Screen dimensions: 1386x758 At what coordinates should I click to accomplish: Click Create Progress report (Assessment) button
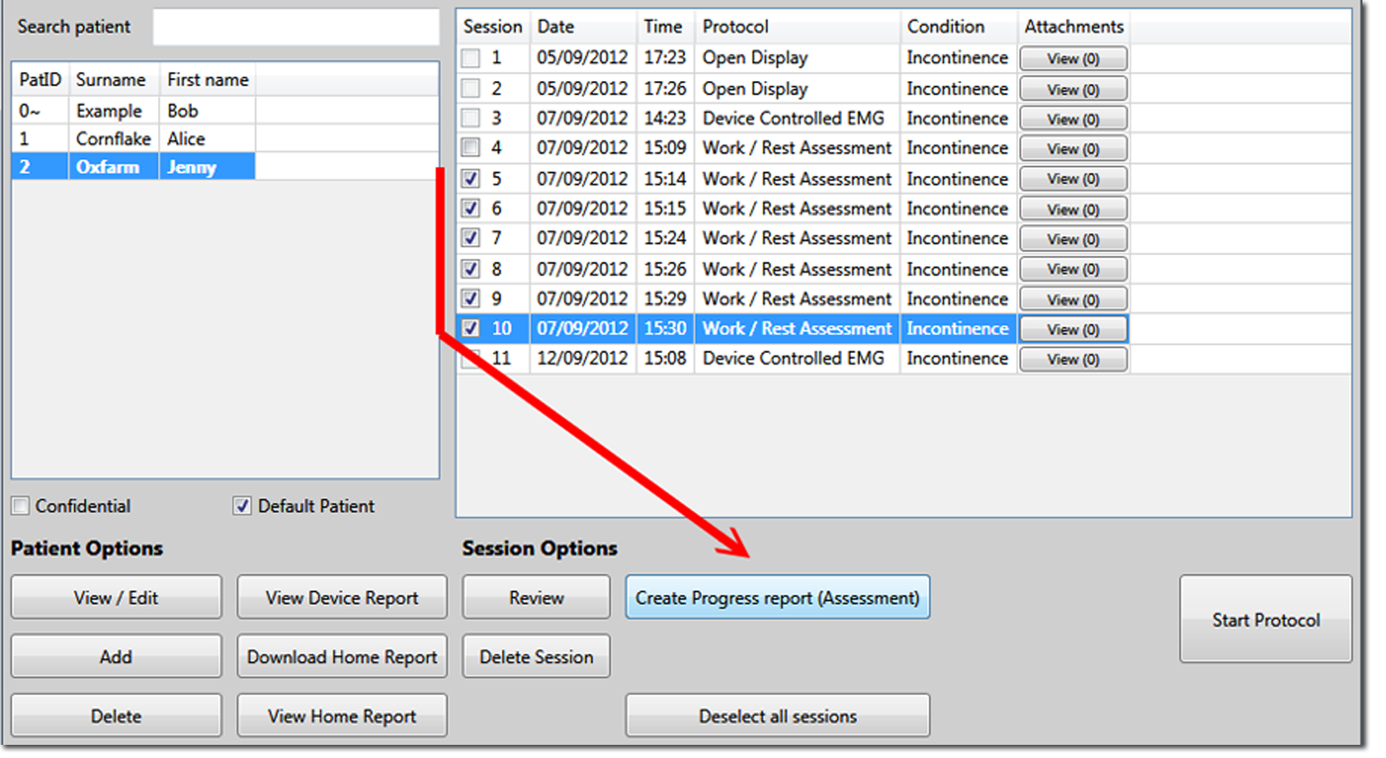tap(777, 597)
